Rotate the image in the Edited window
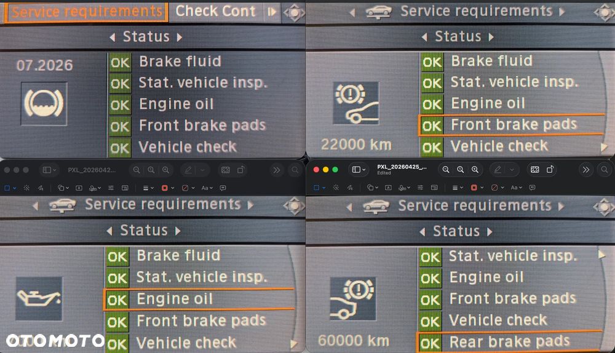615x353 pixels. click(x=550, y=170)
